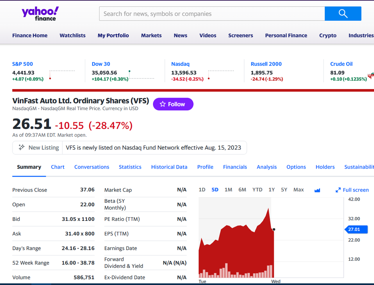Switch to the Holders tab

tap(325, 167)
